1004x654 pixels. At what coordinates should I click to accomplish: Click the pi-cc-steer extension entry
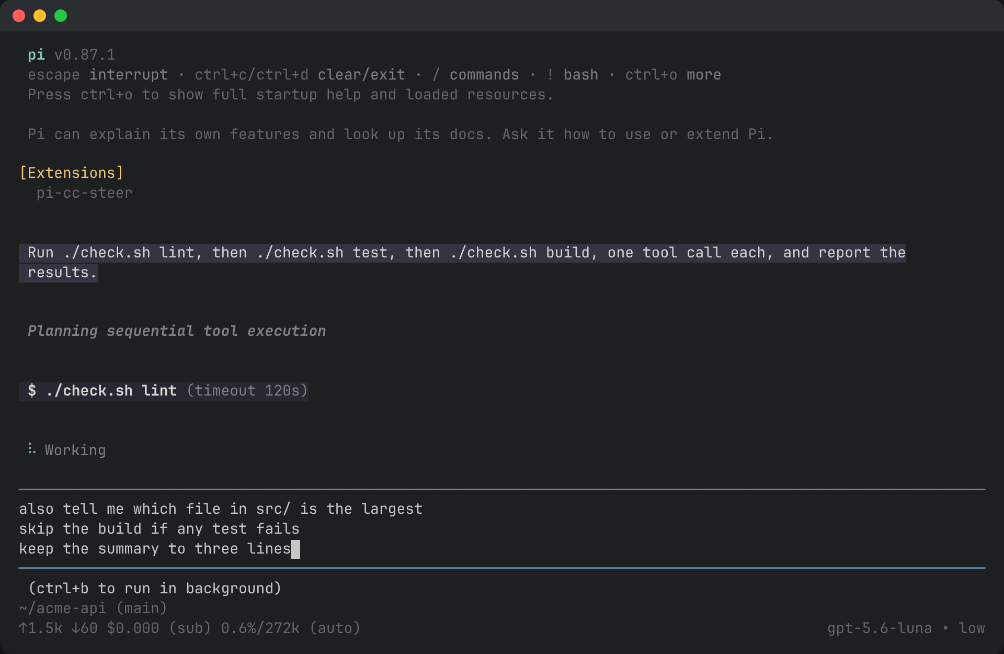pos(84,193)
